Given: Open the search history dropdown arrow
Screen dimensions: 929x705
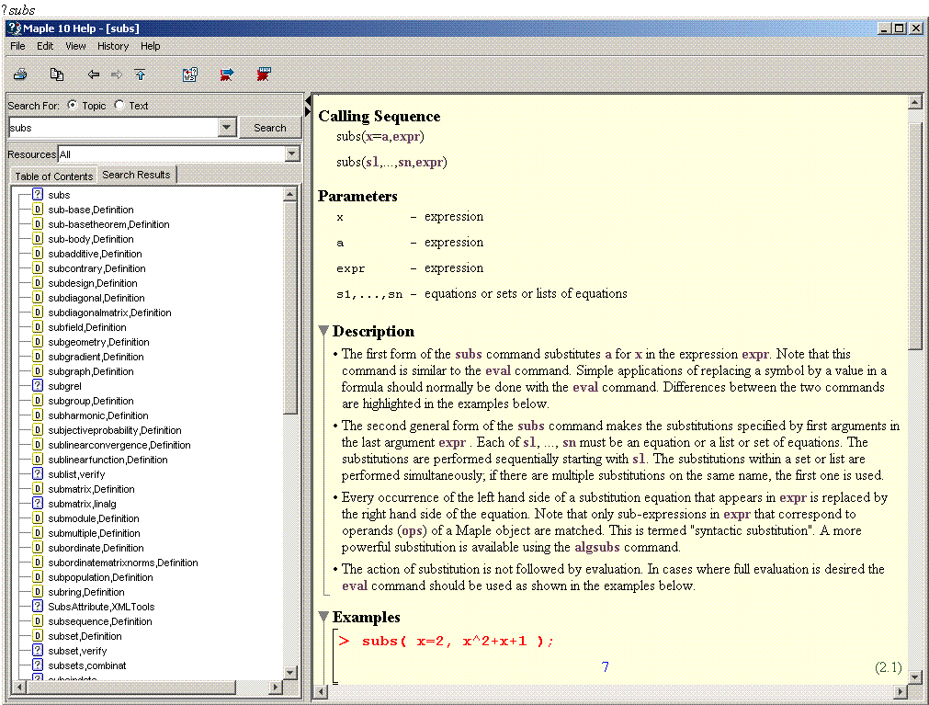Looking at the screenshot, I should [x=227, y=128].
